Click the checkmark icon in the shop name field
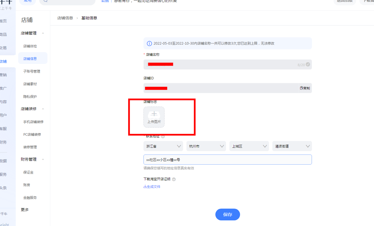The height and width of the screenshot is (226, 374). (308, 64)
